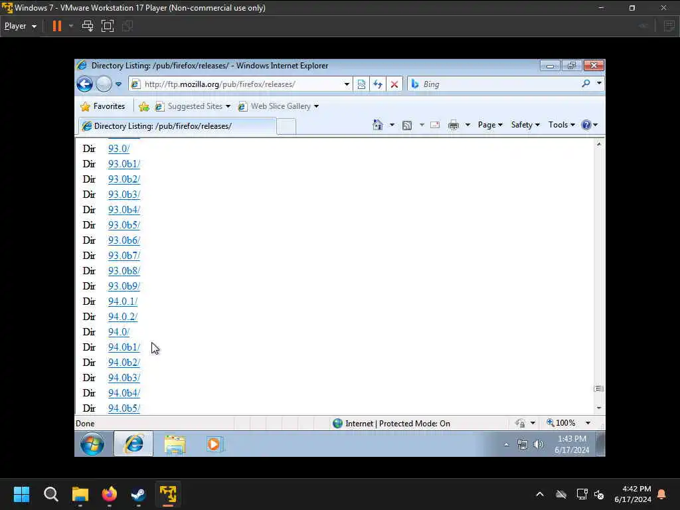The width and height of the screenshot is (680, 510).
Task: Open host File Explorer taskbar icon
Action: [80, 494]
